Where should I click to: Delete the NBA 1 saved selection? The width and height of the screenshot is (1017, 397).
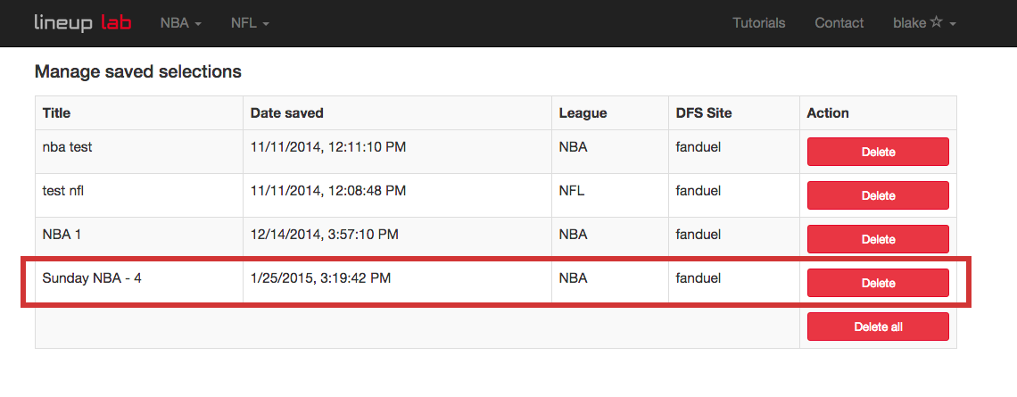878,239
